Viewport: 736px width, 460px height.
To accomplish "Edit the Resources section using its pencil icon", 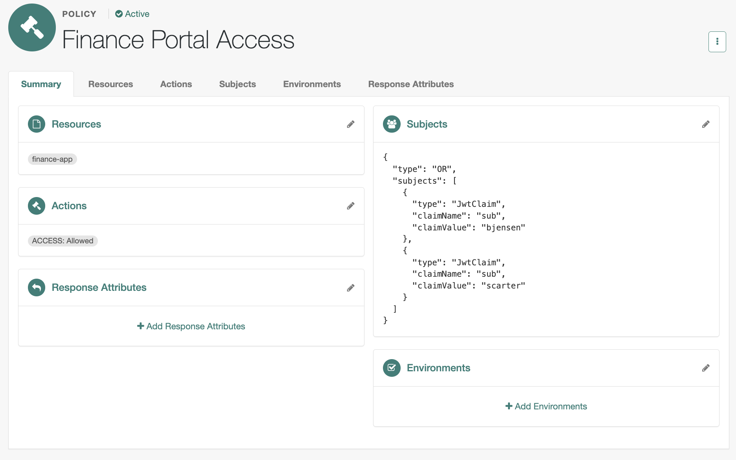I will click(x=351, y=124).
